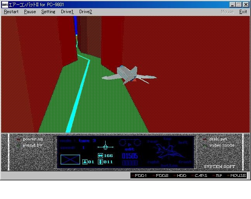Click the value 166 in the panel

coord(108,155)
